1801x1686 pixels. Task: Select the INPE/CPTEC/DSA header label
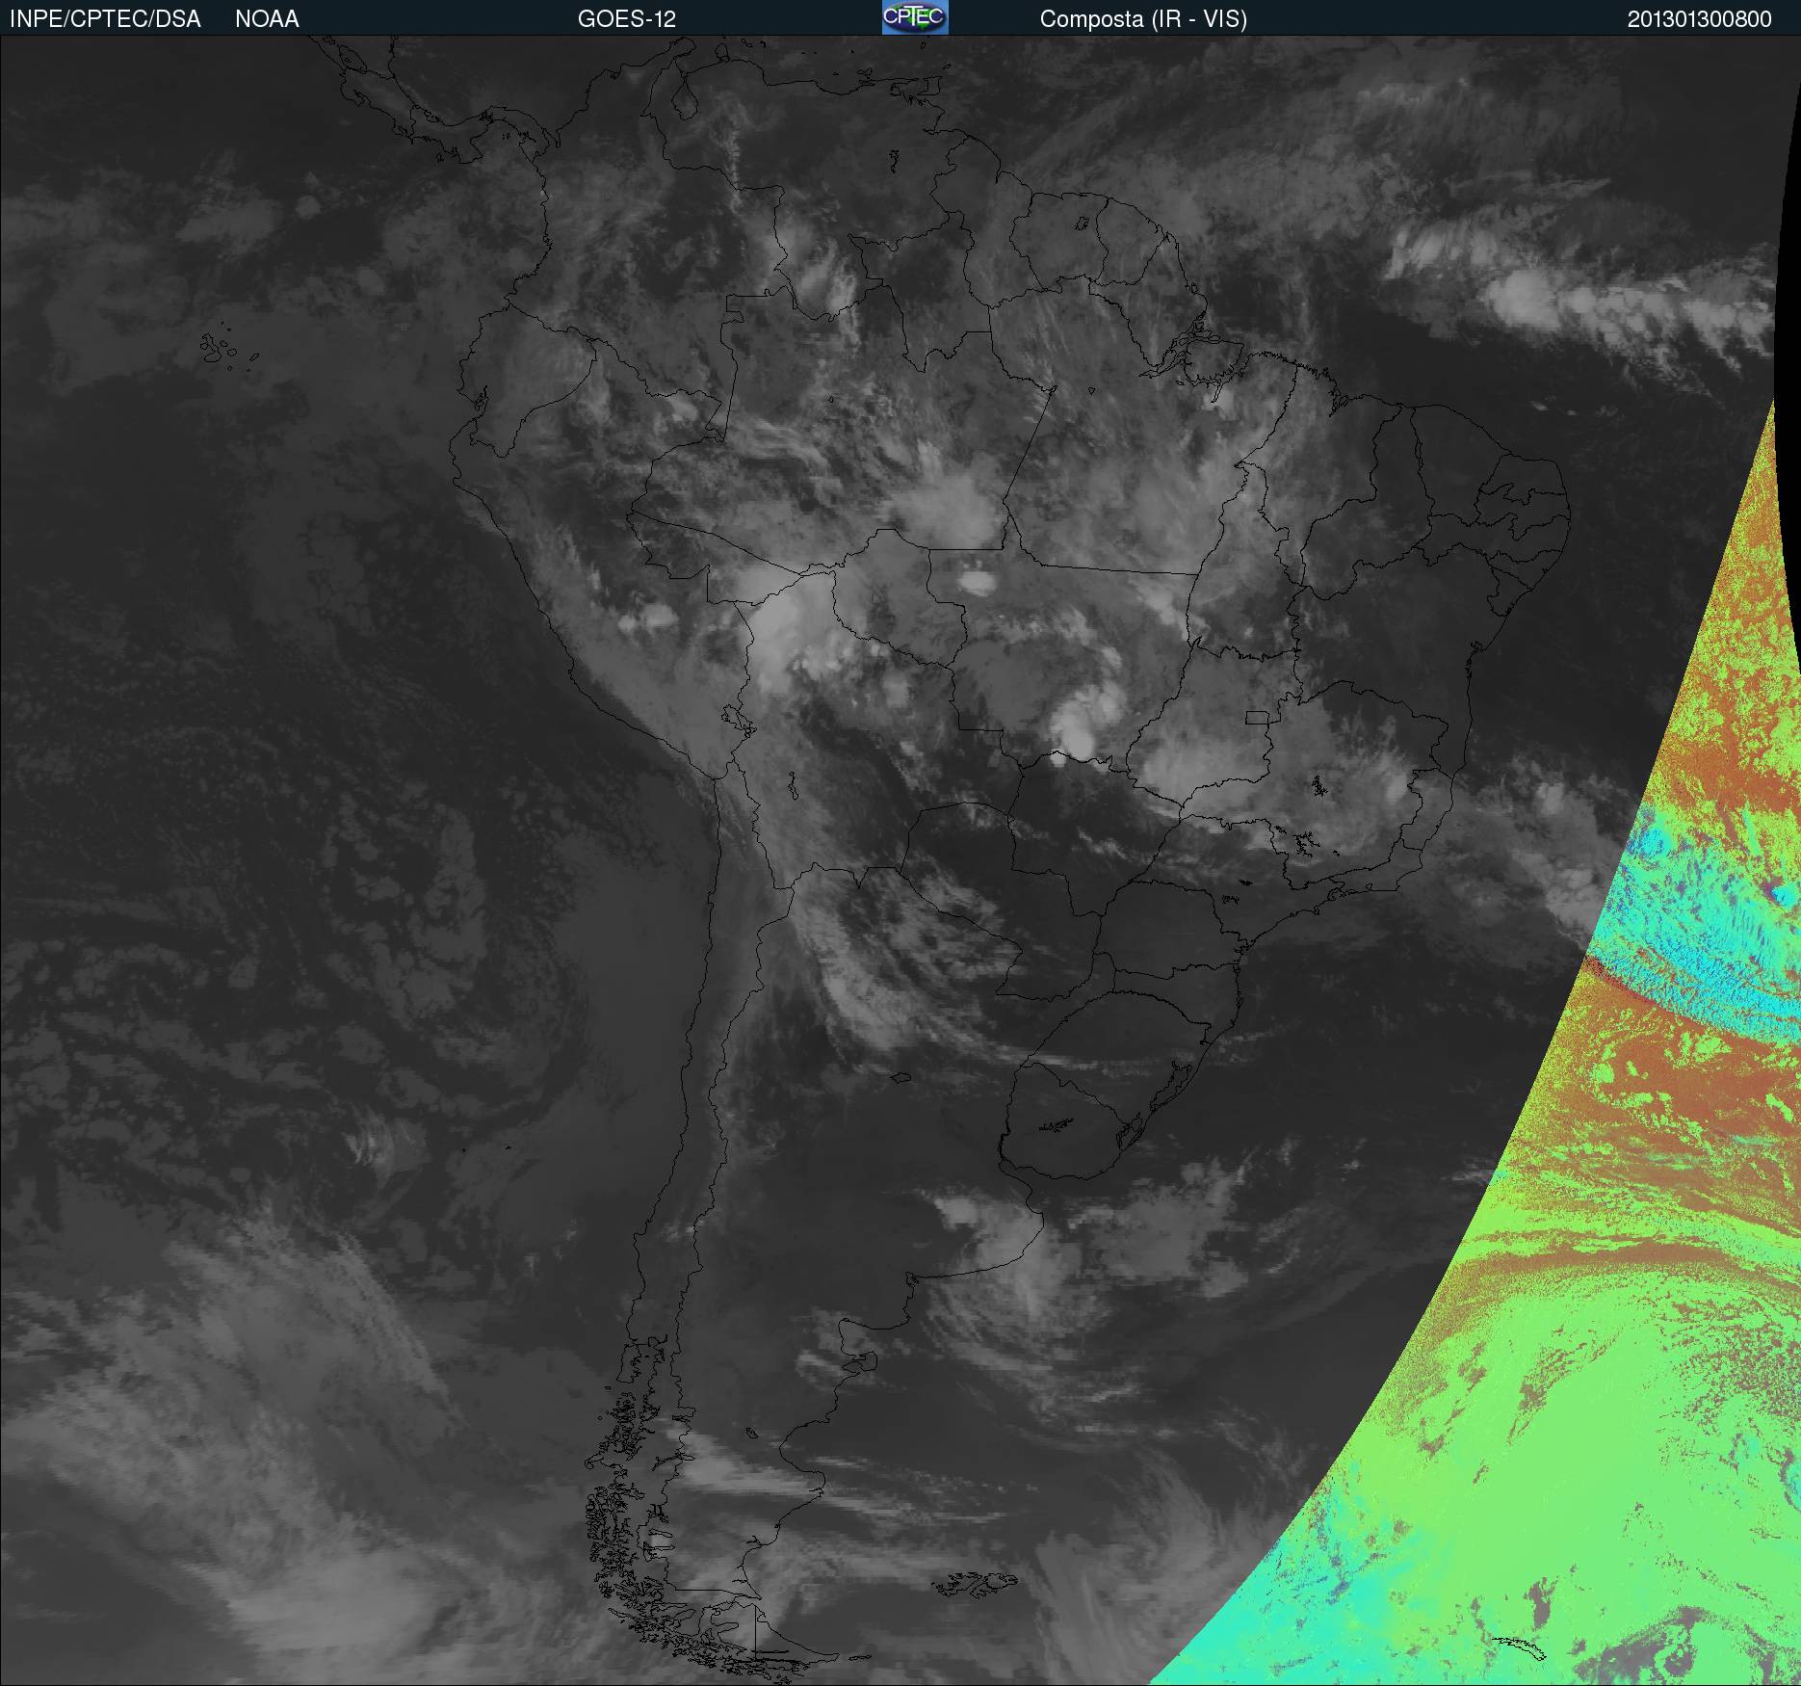coord(105,19)
